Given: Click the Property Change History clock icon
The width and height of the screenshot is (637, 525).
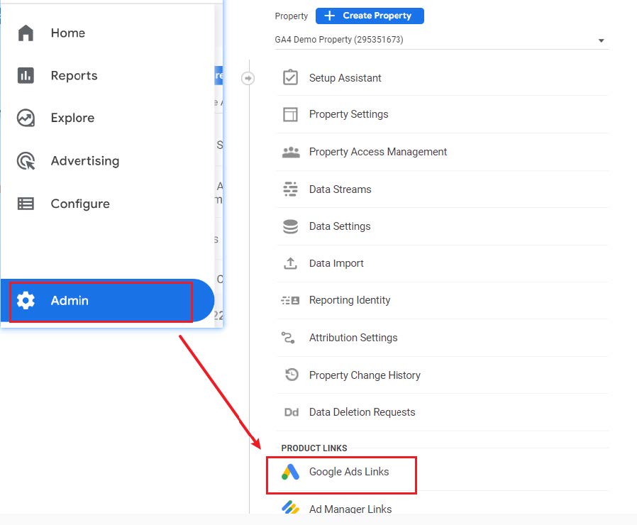Looking at the screenshot, I should 292,375.
